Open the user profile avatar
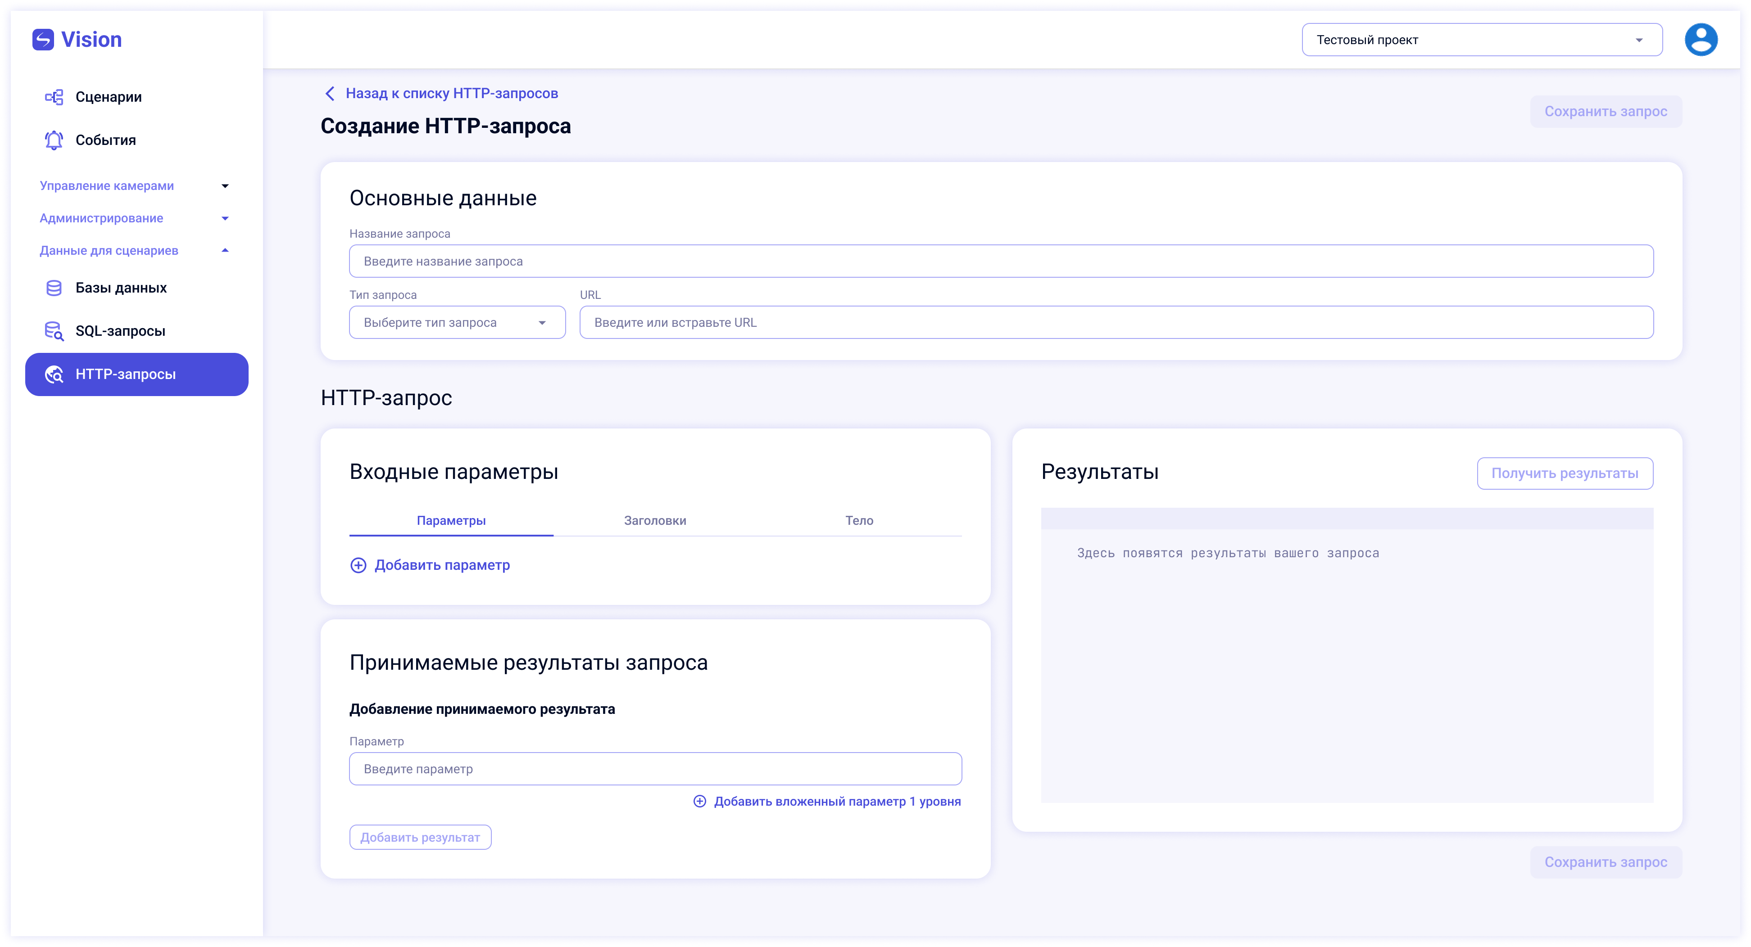Viewport: 1751px width, 947px height. [1701, 40]
